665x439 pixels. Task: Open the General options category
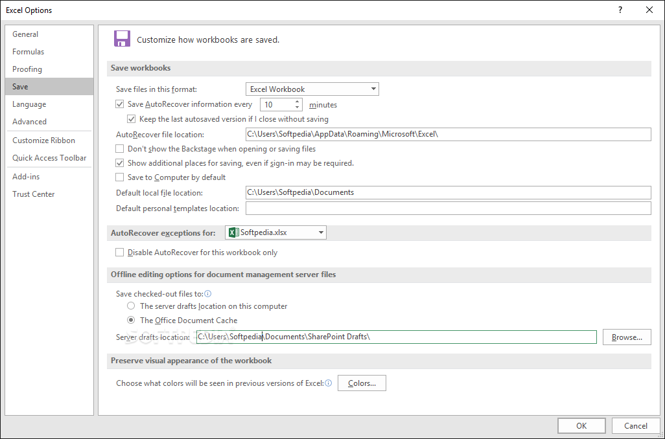click(49, 34)
